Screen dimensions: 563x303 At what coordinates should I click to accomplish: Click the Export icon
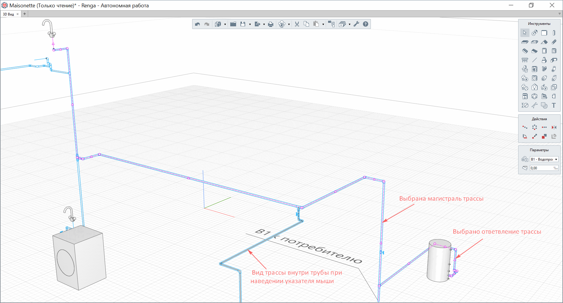tap(257, 24)
